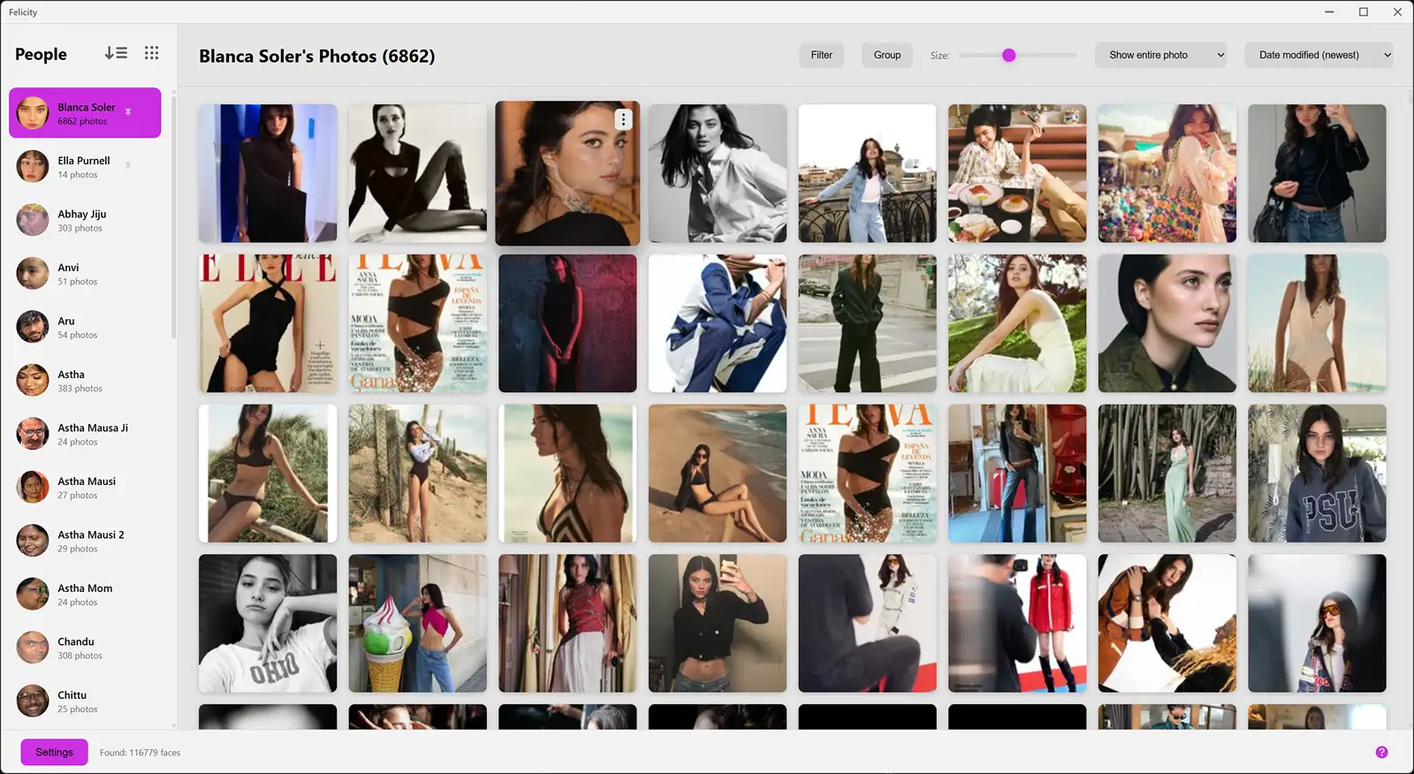Screen dimensions: 1414x774
Task: Click the pin icon beside Ella Purnell
Action: (128, 164)
